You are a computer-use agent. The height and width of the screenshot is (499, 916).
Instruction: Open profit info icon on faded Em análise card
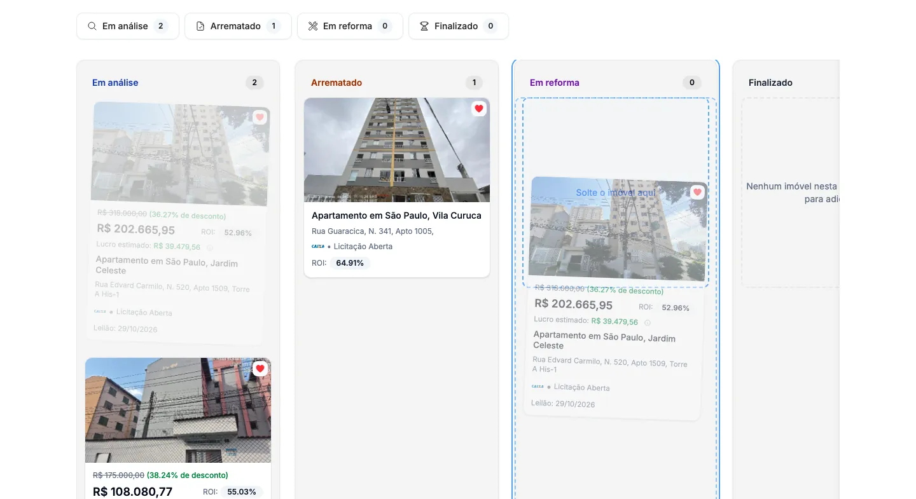[x=210, y=248]
